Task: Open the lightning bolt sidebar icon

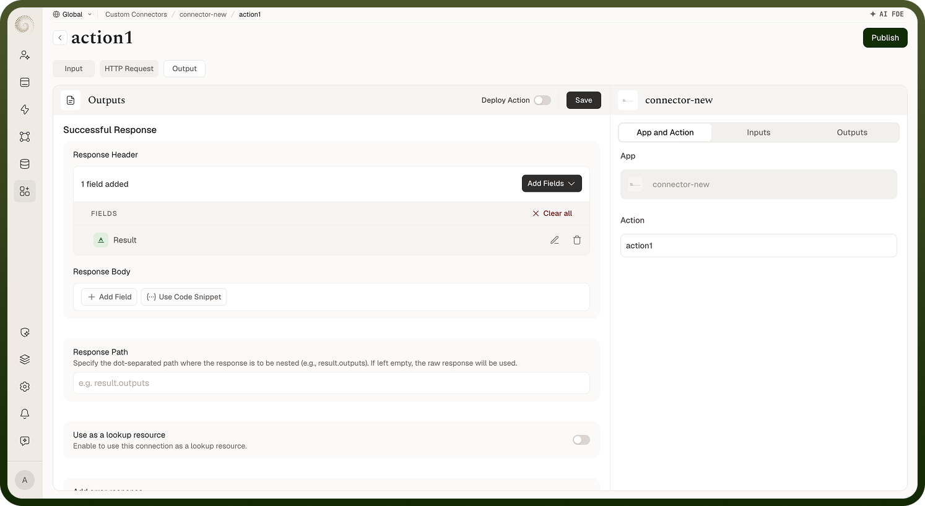Action: tap(25, 109)
